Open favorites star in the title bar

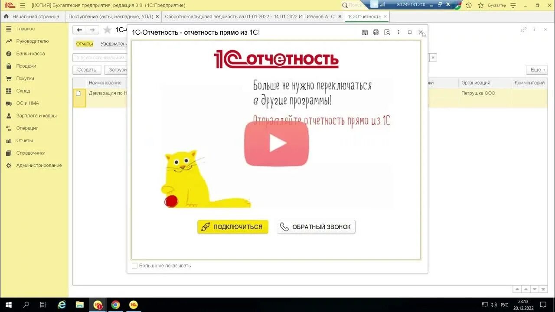pyautogui.click(x=480, y=5)
